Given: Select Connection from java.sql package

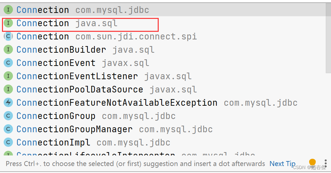Looking at the screenshot, I should coord(67,24).
